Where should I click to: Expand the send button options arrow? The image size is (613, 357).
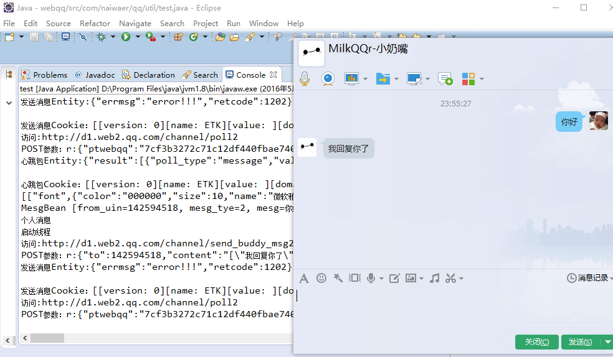607,342
